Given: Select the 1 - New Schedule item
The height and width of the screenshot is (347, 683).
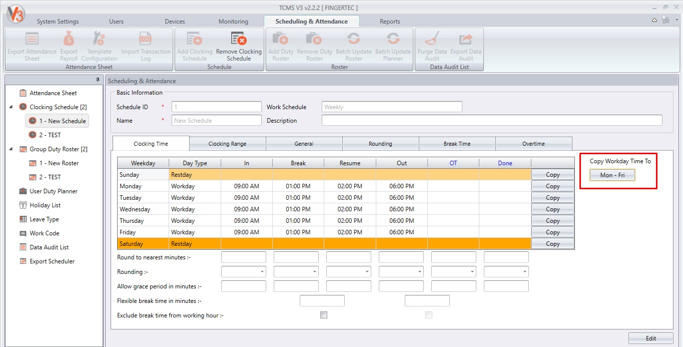Looking at the screenshot, I should [57, 121].
